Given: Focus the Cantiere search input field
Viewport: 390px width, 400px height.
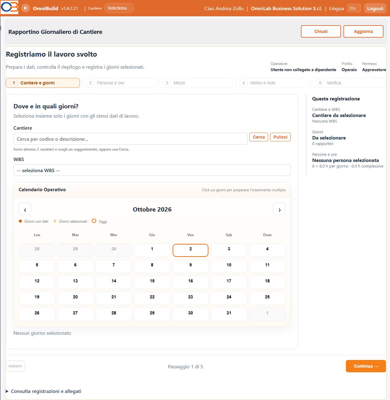Looking at the screenshot, I should [x=130, y=139].
